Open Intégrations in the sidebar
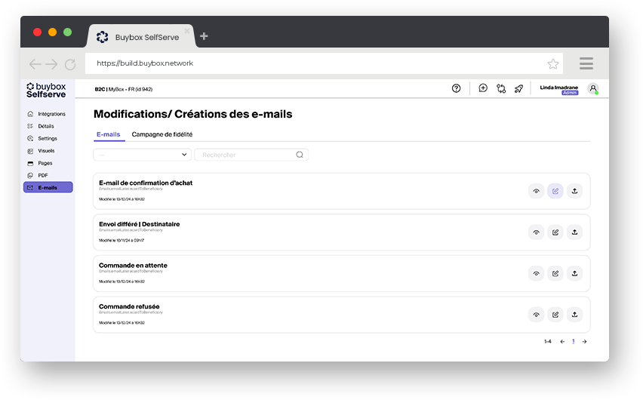 pyautogui.click(x=51, y=114)
